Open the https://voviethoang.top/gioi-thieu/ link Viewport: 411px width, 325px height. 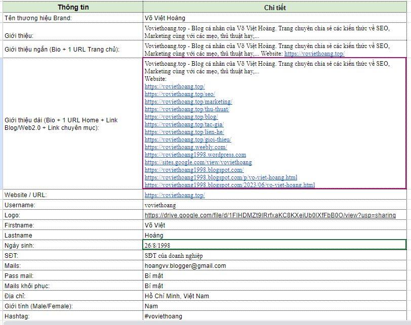188,140
